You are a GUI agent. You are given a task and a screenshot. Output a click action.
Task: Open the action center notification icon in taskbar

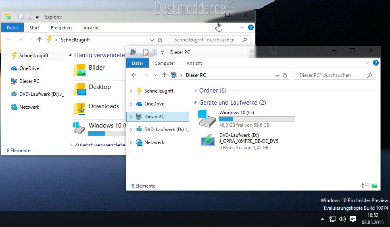[353, 219]
